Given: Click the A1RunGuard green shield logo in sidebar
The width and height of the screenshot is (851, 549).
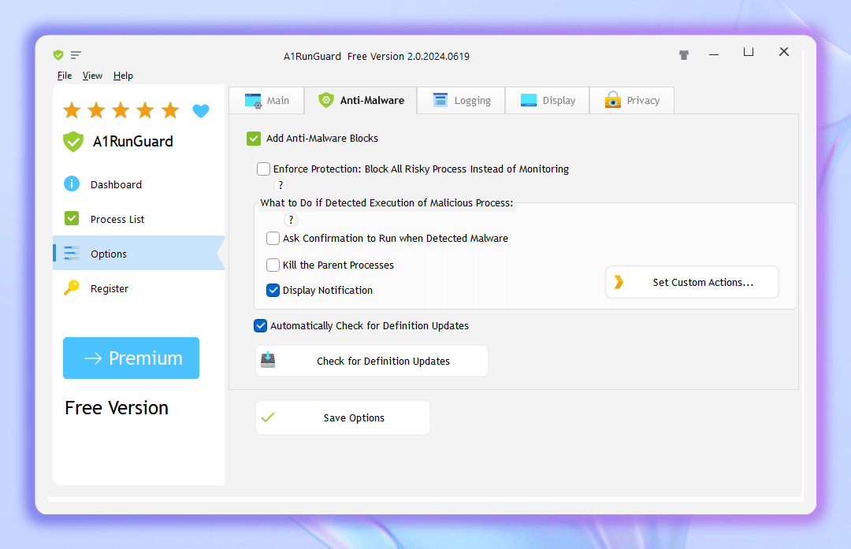Looking at the screenshot, I should [73, 142].
